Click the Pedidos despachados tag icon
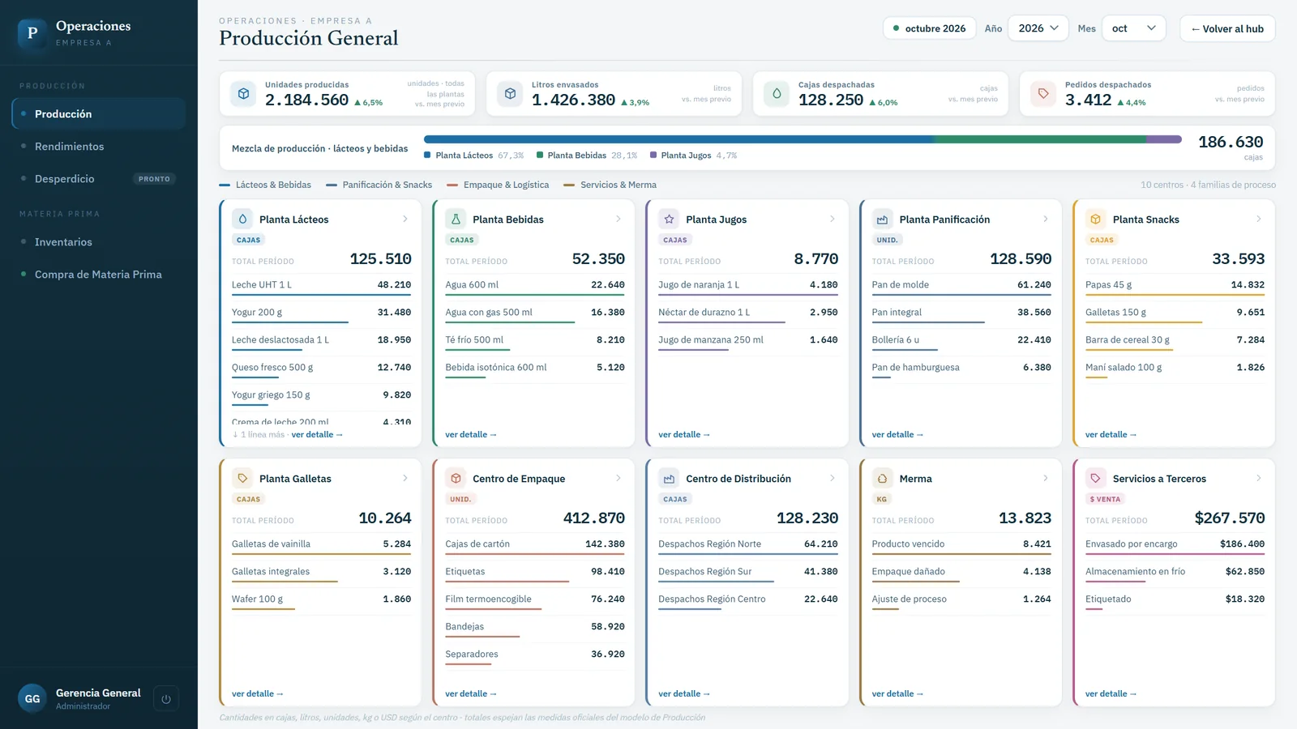The width and height of the screenshot is (1297, 729). pyautogui.click(x=1043, y=94)
